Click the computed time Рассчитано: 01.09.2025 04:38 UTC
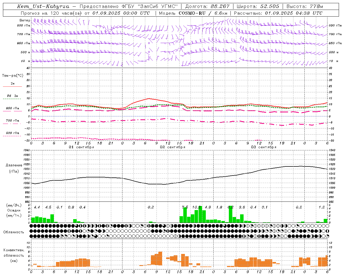 (x=278, y=13)
